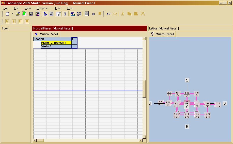Click the horizontal scrollbar thumb

(40, 140)
